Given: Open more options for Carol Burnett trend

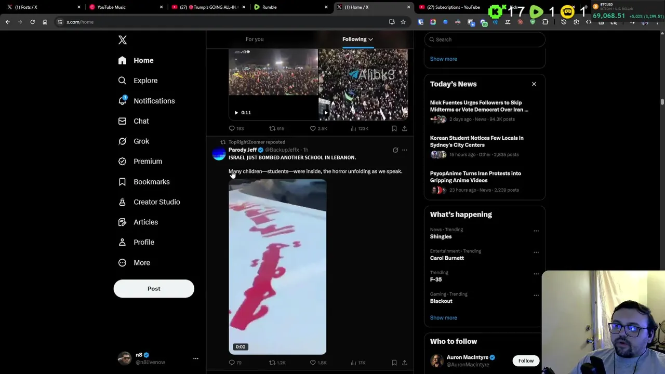Looking at the screenshot, I should click(x=536, y=252).
